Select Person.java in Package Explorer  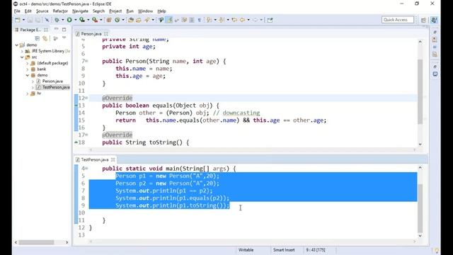tap(52, 81)
